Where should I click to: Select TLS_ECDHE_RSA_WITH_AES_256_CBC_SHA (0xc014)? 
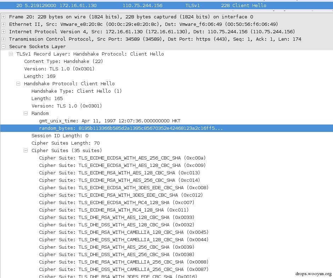(120, 180)
